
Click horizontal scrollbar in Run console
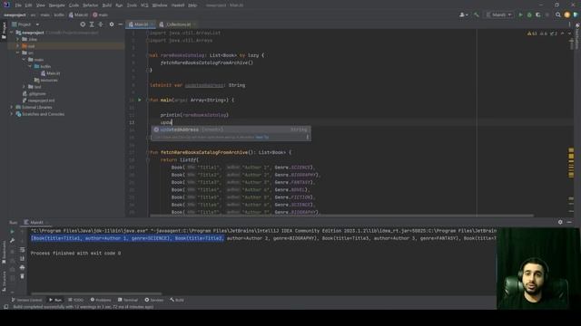point(96,293)
